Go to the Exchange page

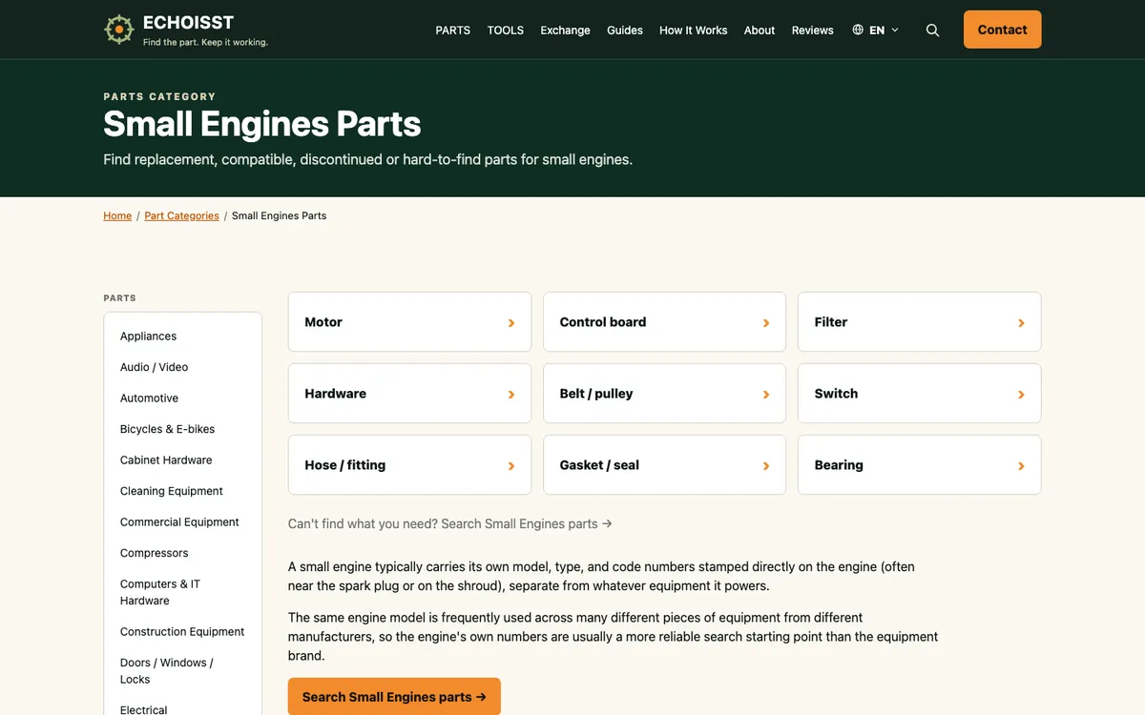coord(565,31)
